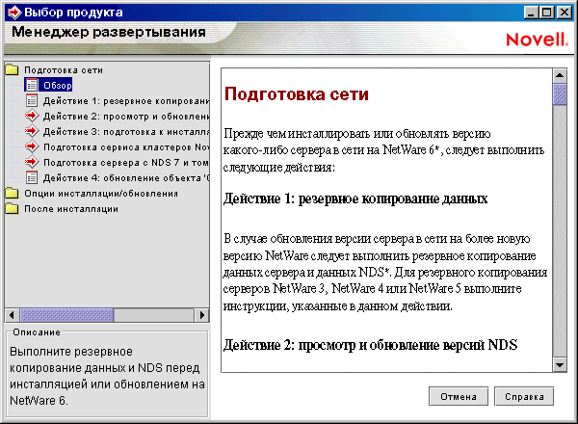Screen dimensions: 578x424
Task: Open the 'Подготовка сети' folder icon
Action: [x=12, y=69]
